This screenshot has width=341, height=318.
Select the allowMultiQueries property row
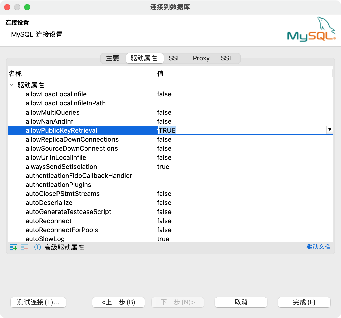point(52,112)
